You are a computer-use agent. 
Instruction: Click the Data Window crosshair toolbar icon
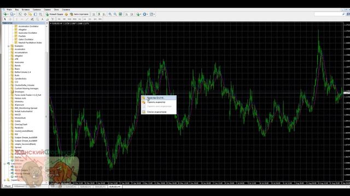(25, 14)
